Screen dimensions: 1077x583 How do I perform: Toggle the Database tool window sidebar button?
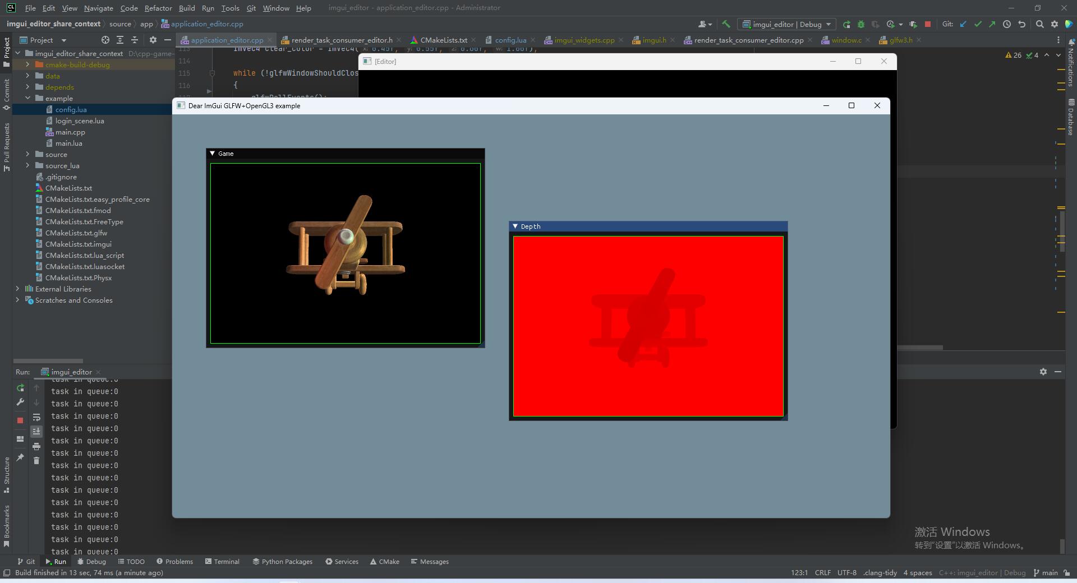(1071, 117)
